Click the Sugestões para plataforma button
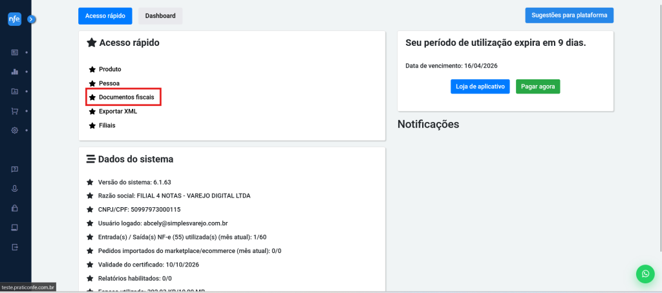 coord(569,15)
